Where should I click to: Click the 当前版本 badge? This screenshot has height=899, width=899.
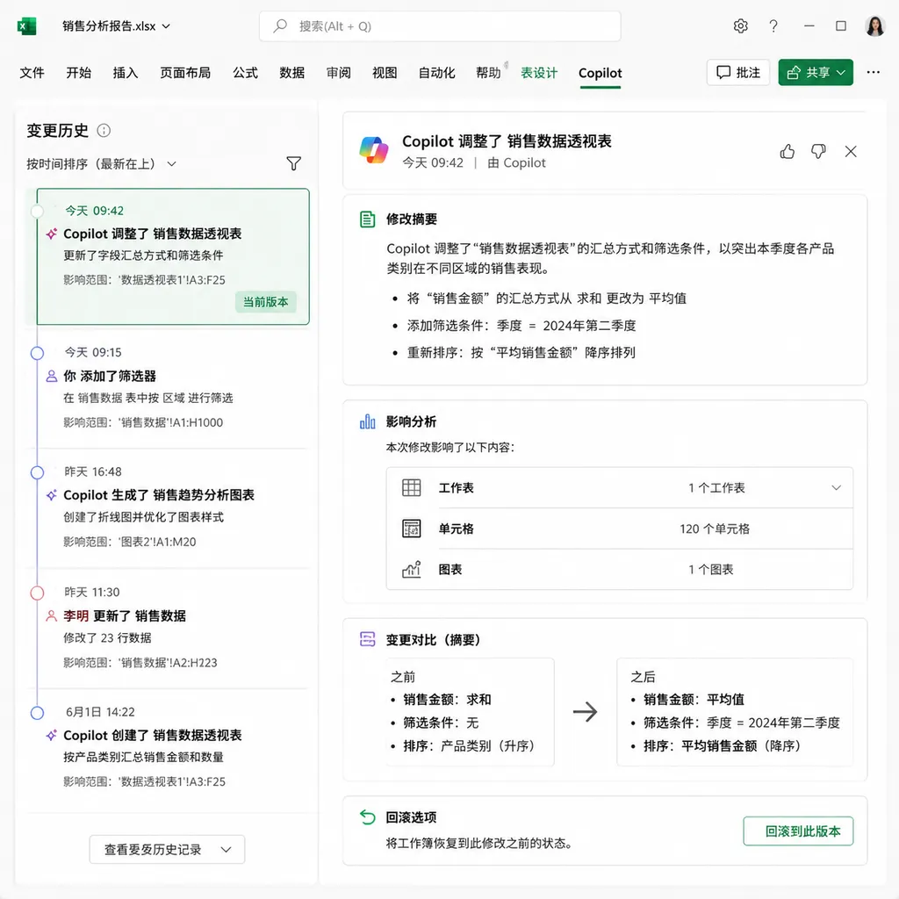click(265, 302)
